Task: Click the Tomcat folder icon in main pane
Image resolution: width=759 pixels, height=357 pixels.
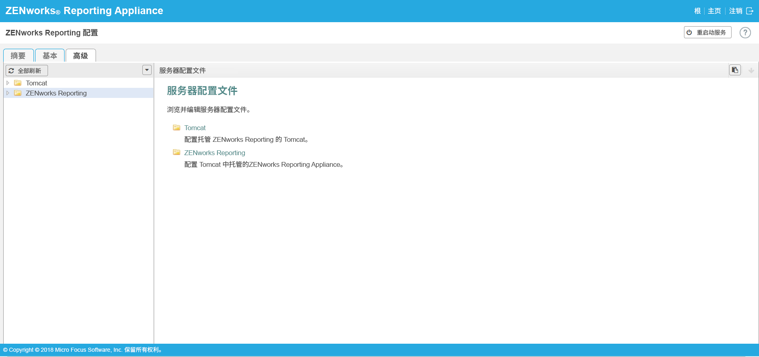Action: pyautogui.click(x=177, y=128)
